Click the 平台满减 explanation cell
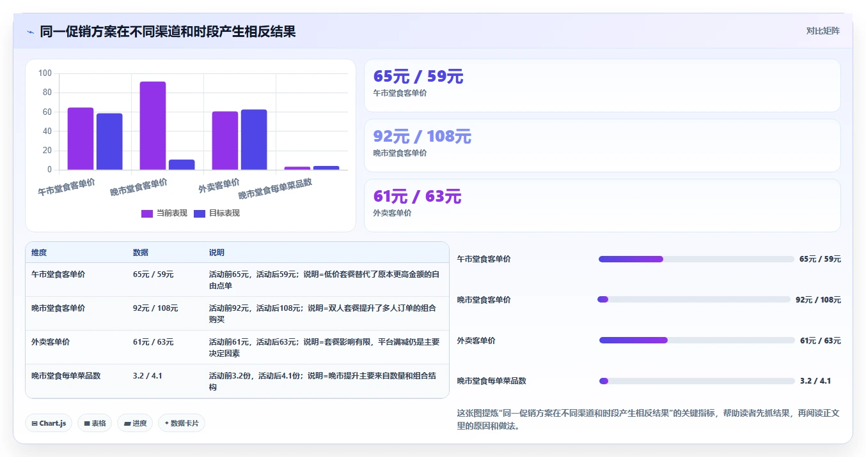Image resolution: width=866 pixels, height=457 pixels. [x=325, y=347]
